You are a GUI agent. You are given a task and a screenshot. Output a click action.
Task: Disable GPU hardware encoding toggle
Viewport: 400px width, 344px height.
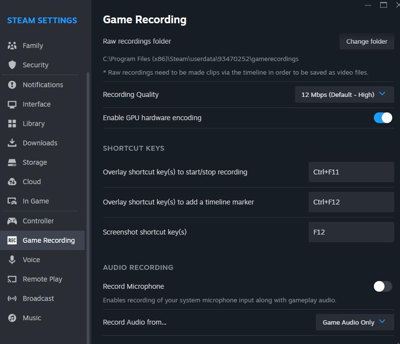click(383, 118)
